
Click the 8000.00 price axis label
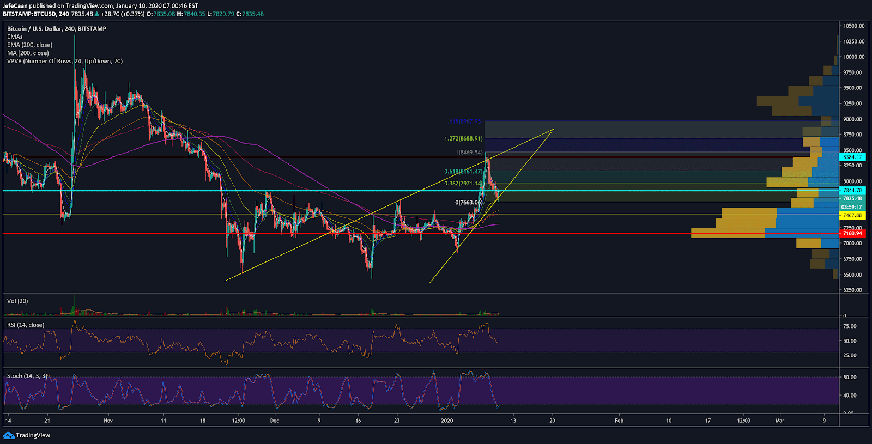(853, 181)
